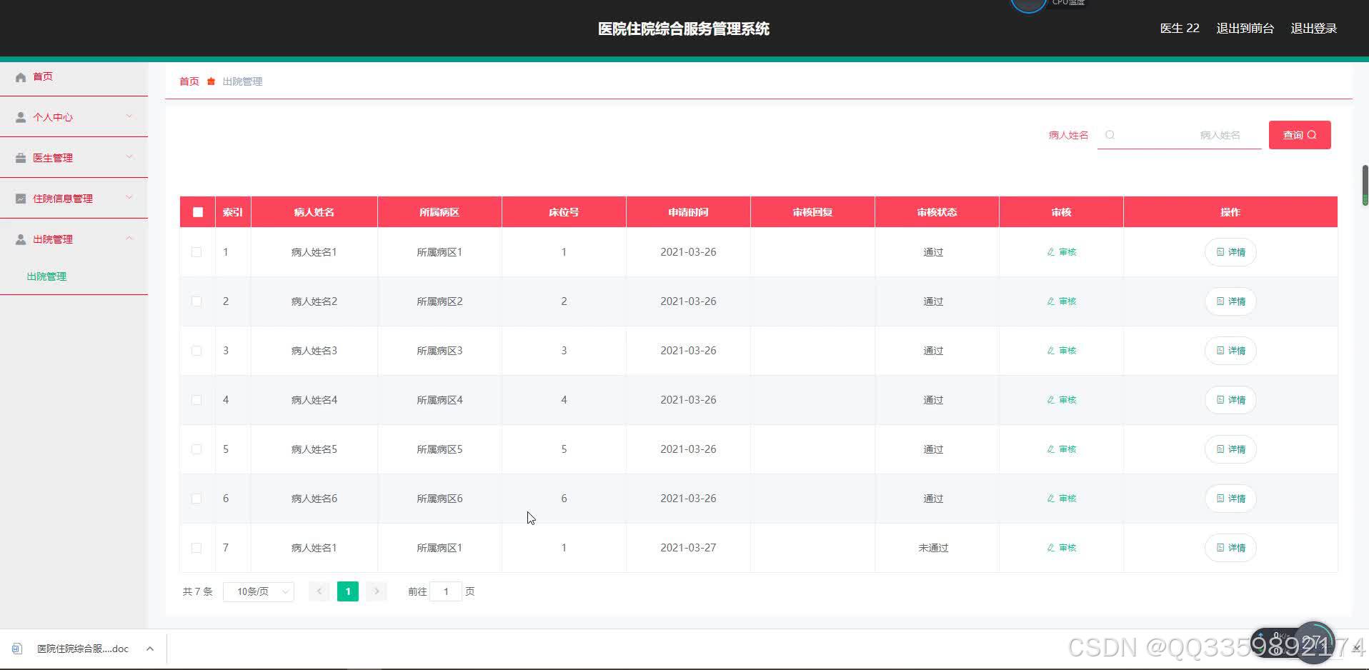
Task: Click the go-to page number input
Action: 446,591
